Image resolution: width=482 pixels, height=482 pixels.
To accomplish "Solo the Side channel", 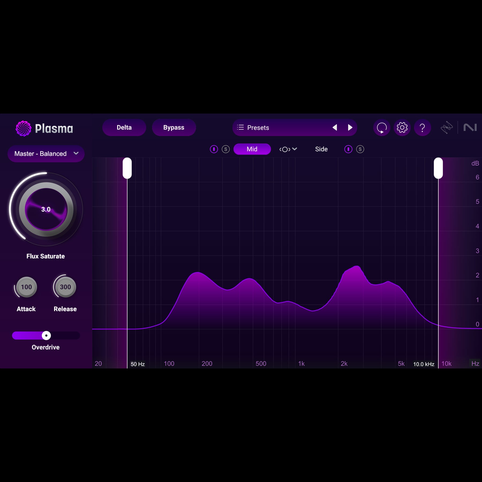I will (x=360, y=149).
